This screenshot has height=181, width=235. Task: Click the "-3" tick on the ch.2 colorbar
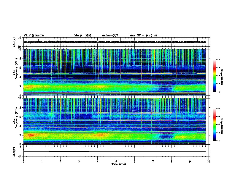click(x=219, y=109)
